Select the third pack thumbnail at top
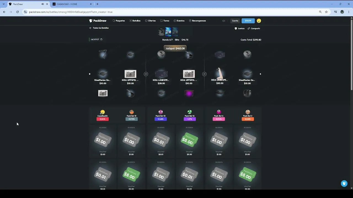353x198 pixels. click(x=175, y=32)
